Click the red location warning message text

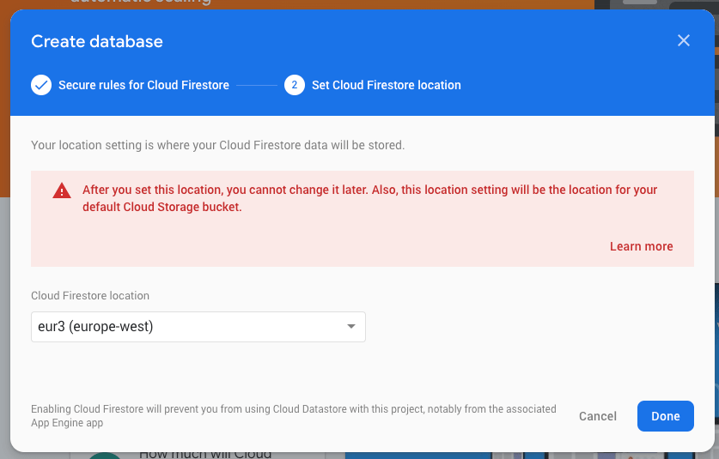coord(369,198)
